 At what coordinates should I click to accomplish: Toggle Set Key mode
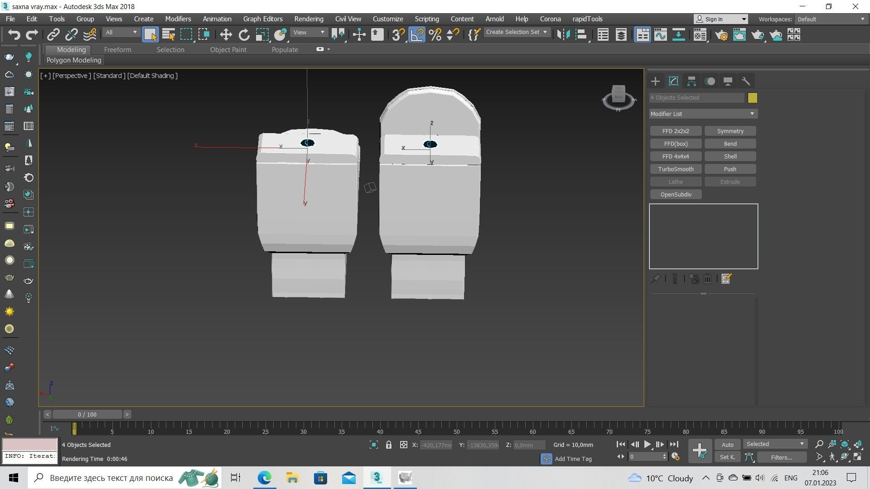click(x=727, y=457)
